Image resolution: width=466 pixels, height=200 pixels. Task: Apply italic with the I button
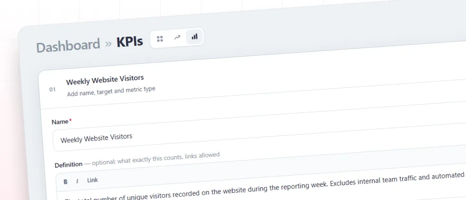click(77, 181)
